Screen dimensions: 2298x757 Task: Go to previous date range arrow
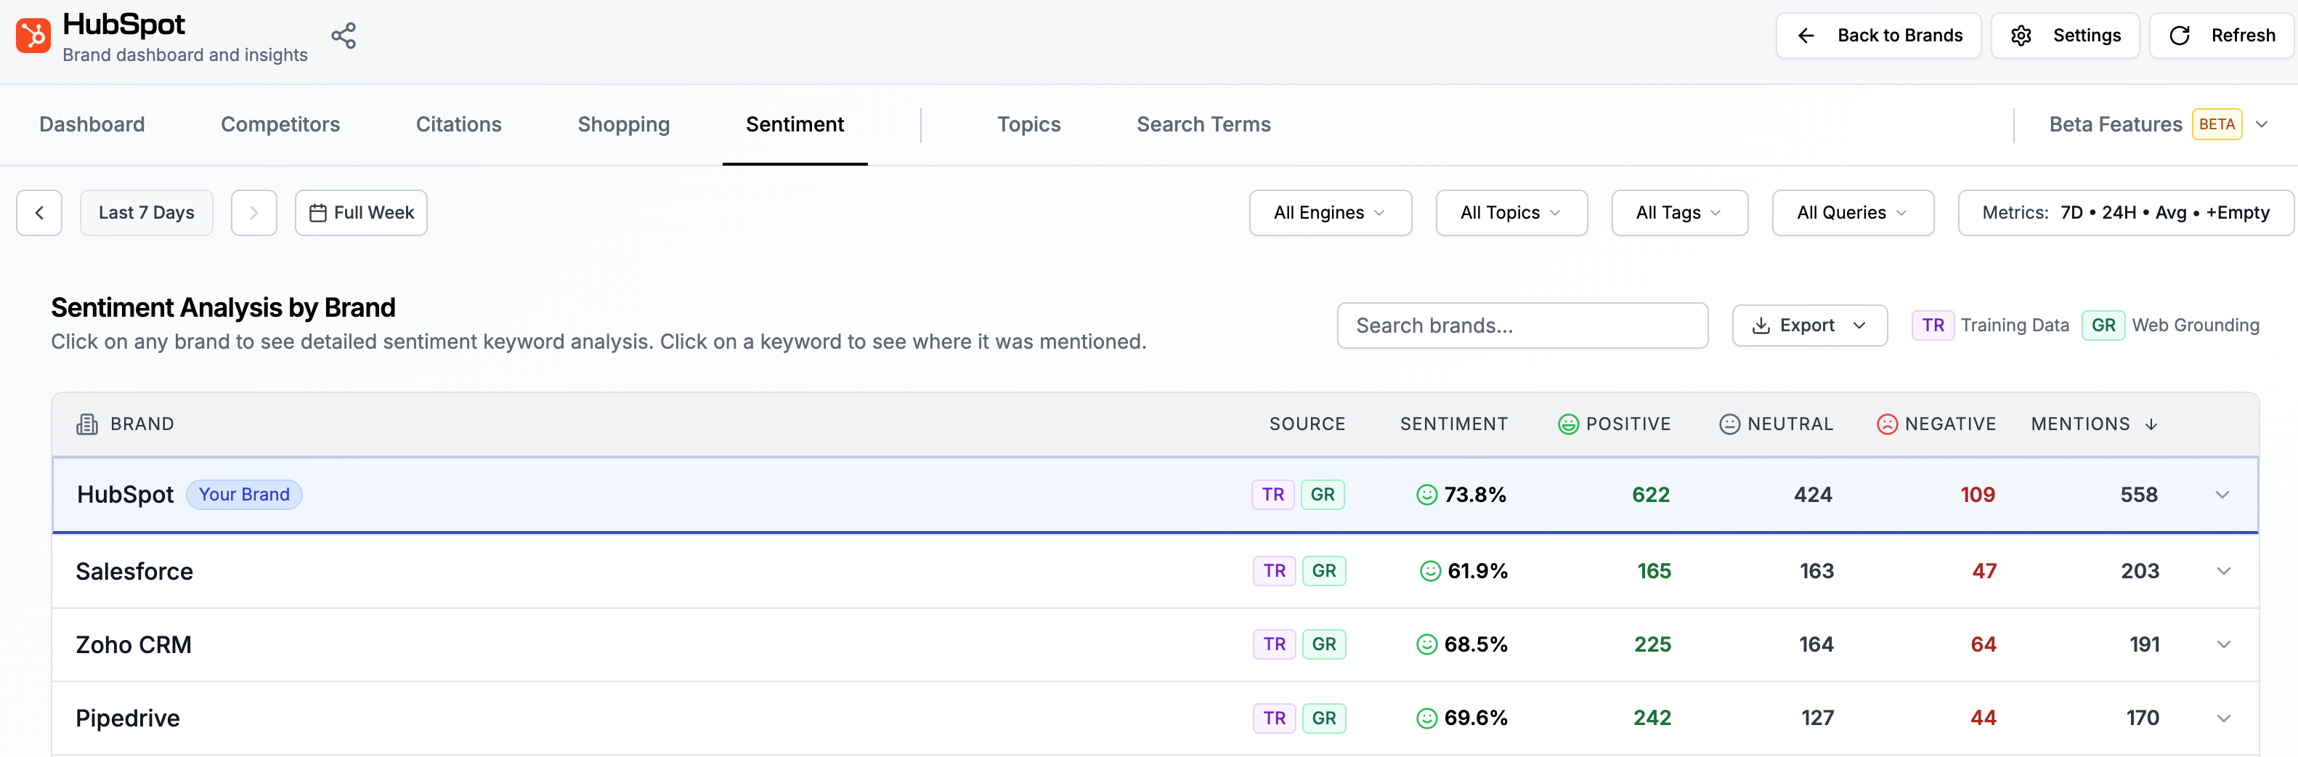click(39, 212)
